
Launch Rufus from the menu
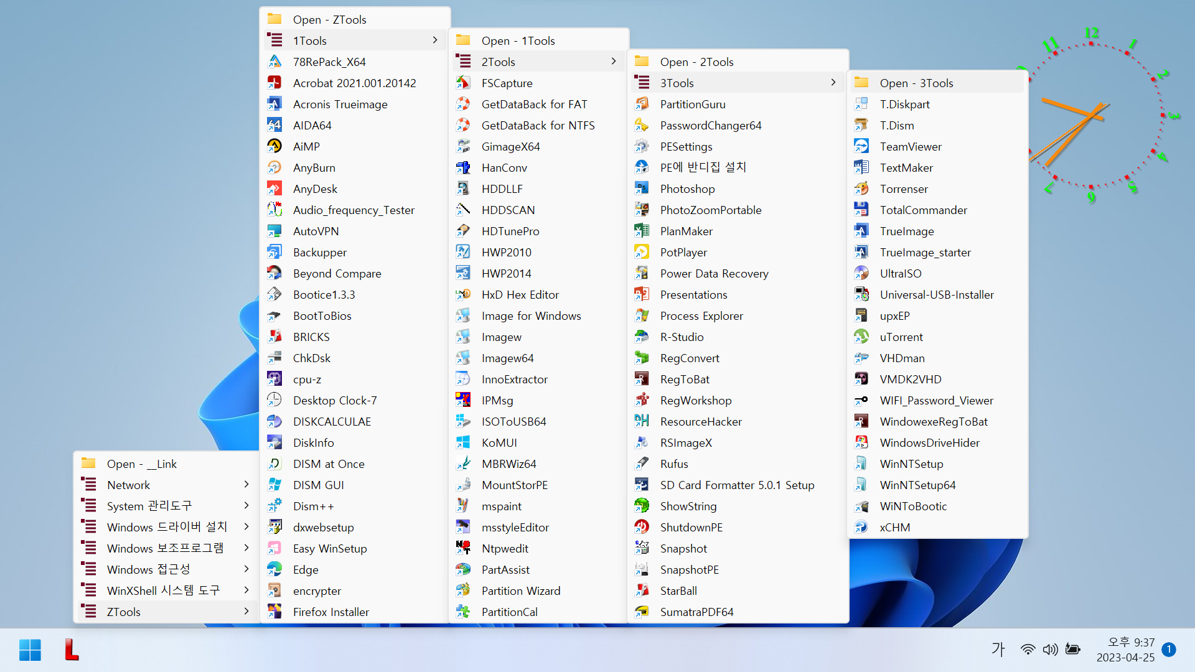738,464
